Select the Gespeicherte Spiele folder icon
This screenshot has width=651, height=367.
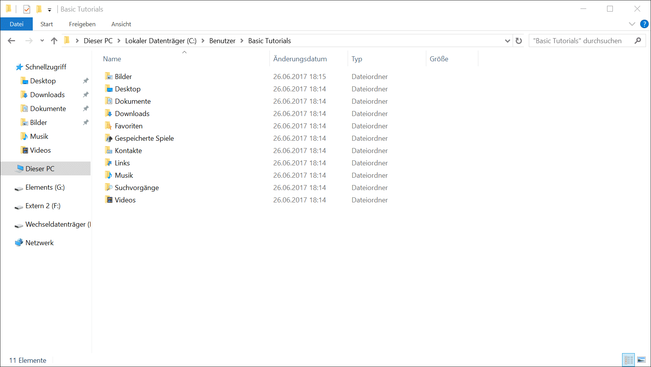pyautogui.click(x=109, y=138)
